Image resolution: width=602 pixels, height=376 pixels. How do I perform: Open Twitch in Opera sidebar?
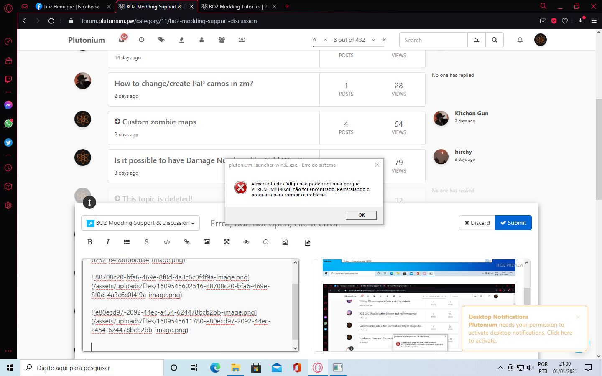pos(8,79)
